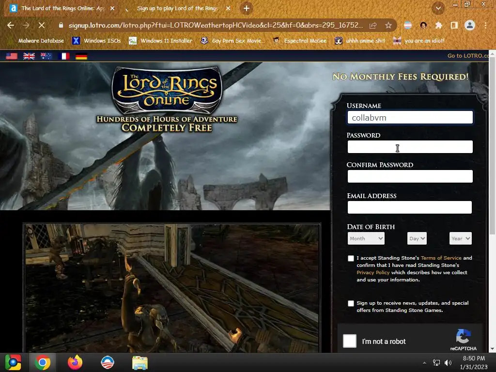Click the browser forward arrow
The image size is (496, 372).
pyautogui.click(x=26, y=25)
